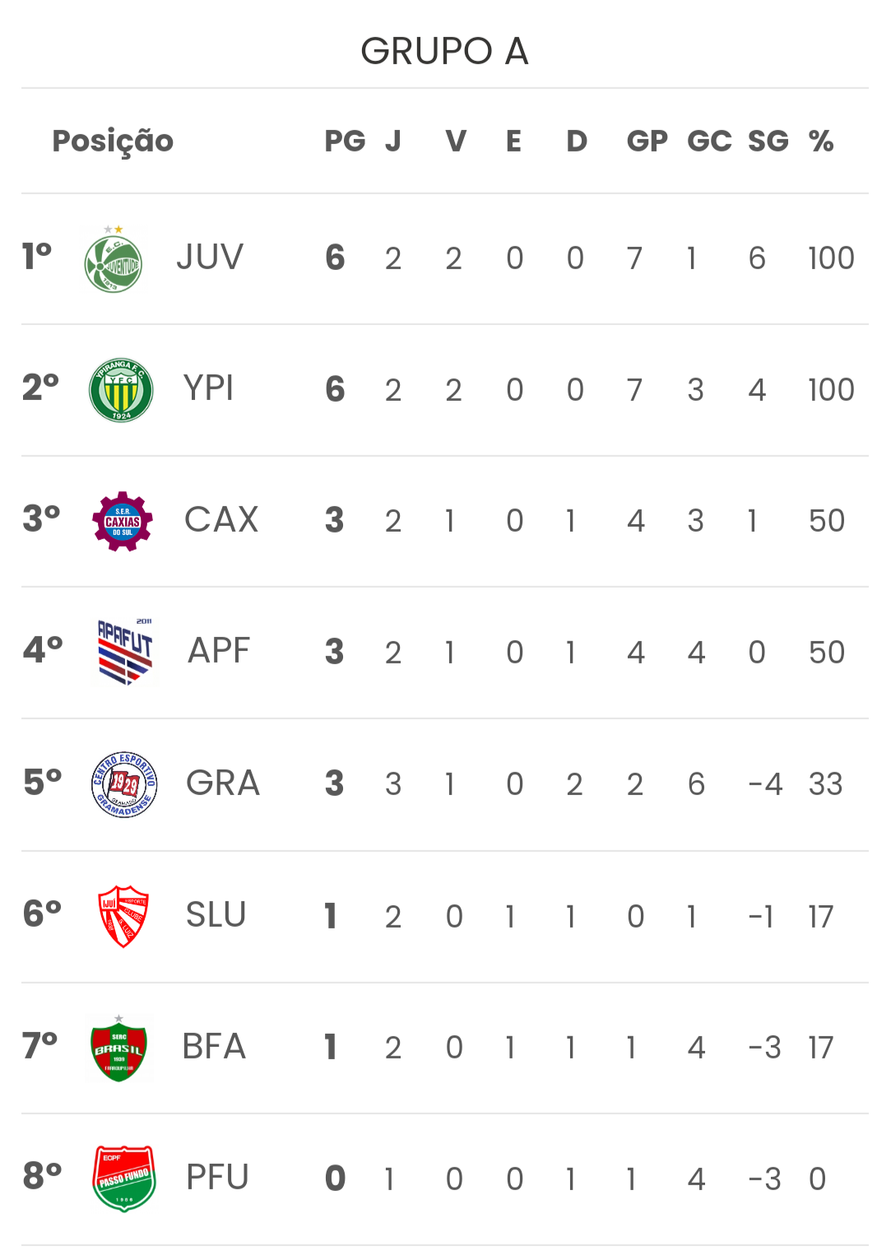Click the PFU team name
Viewport: 877px width, 1251px height.
pos(217,1178)
